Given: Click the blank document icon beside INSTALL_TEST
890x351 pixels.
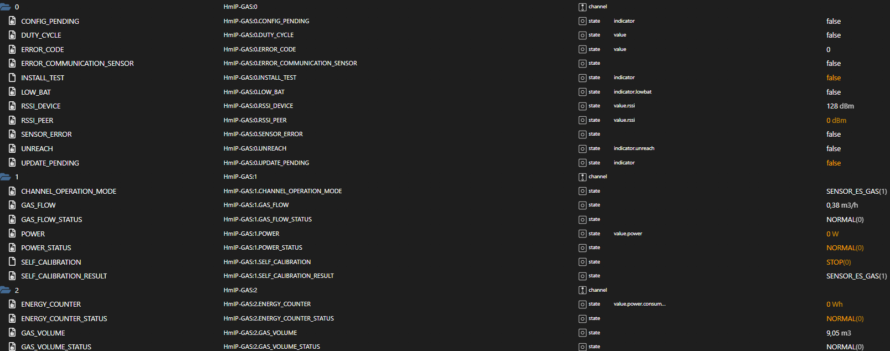Looking at the screenshot, I should (x=12, y=78).
